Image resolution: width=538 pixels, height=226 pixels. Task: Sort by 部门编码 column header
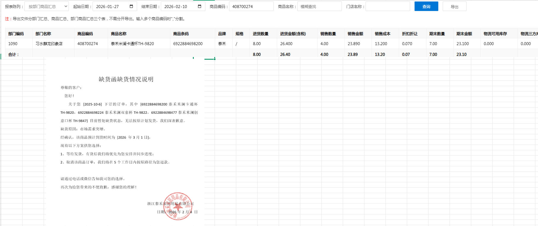pos(16,34)
